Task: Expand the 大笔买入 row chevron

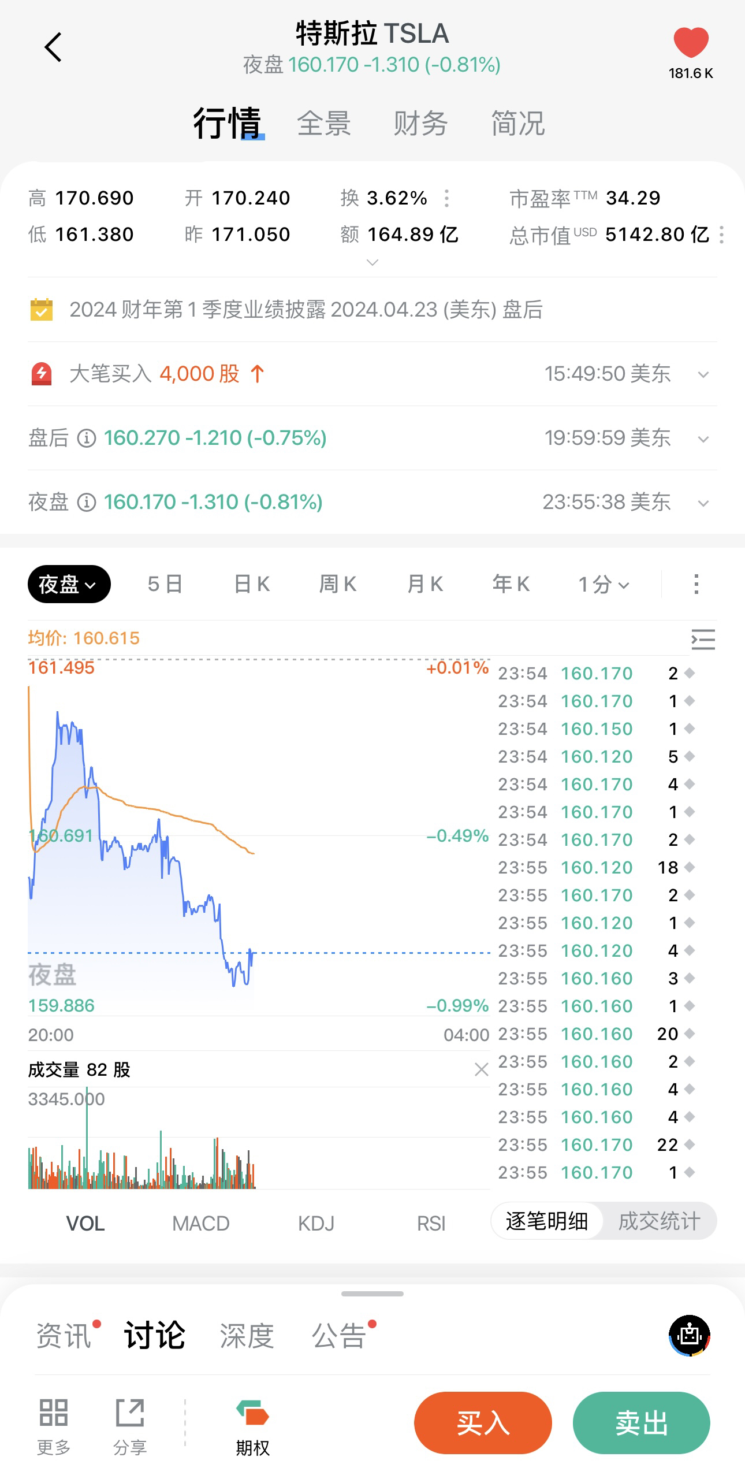Action: (x=703, y=374)
